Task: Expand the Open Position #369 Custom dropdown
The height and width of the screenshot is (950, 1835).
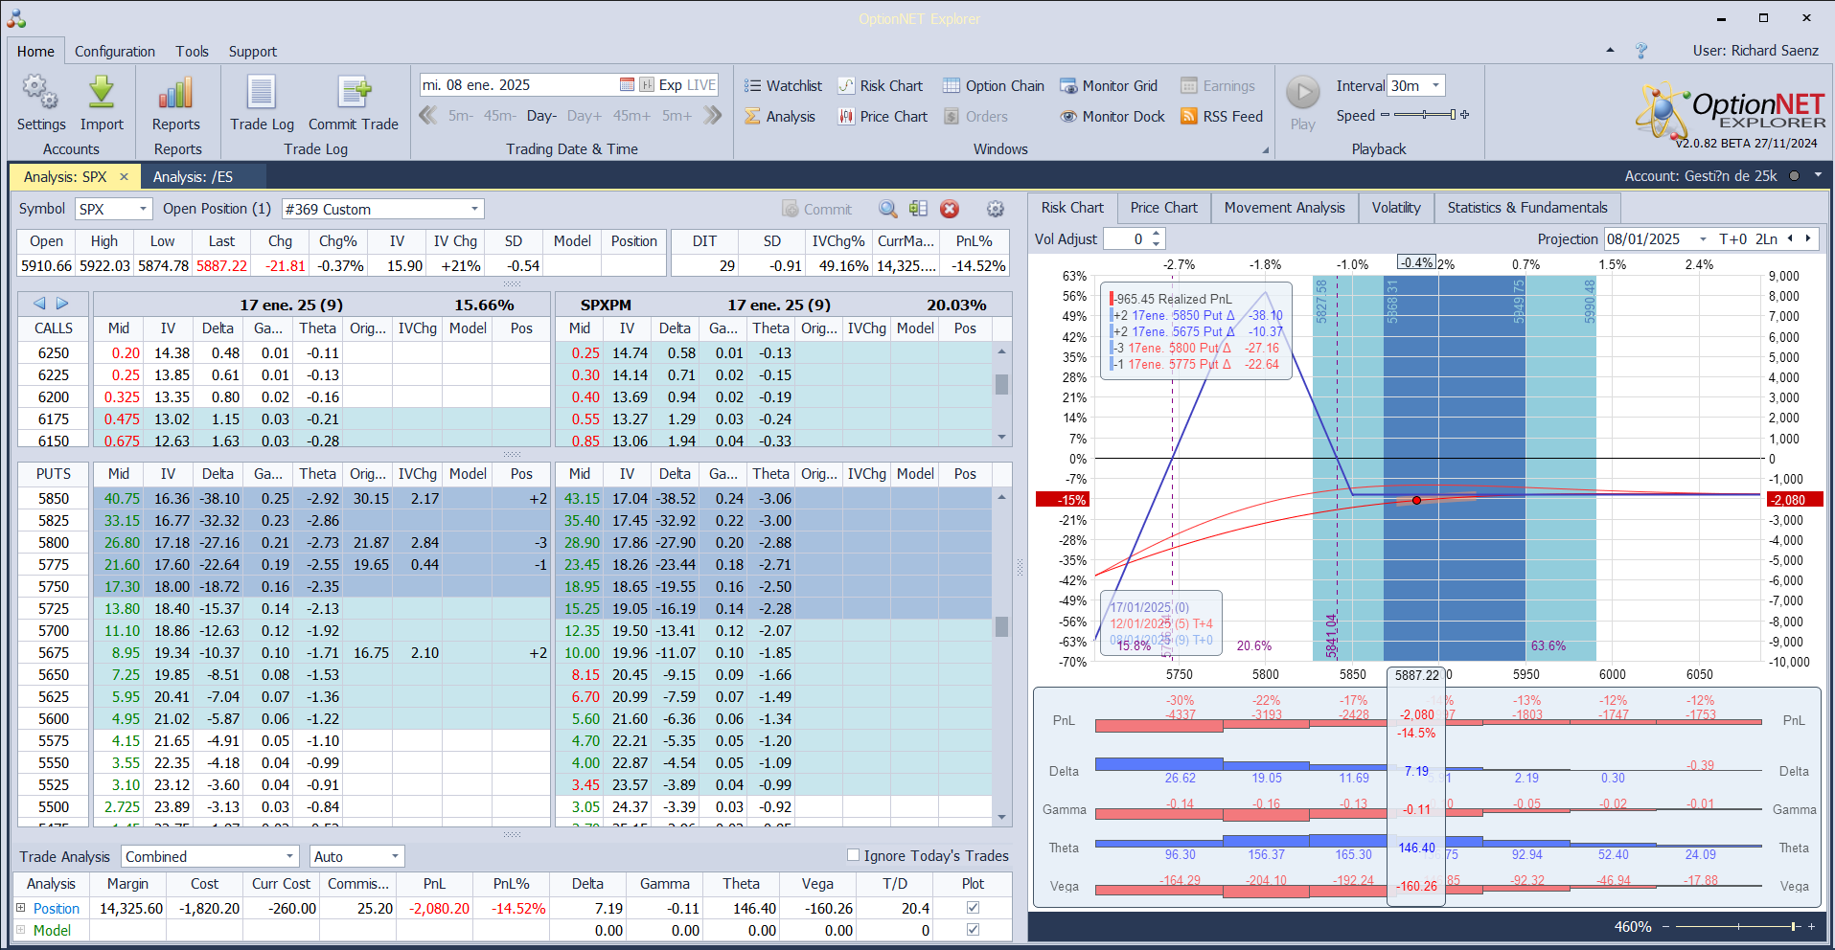Action: tap(474, 210)
